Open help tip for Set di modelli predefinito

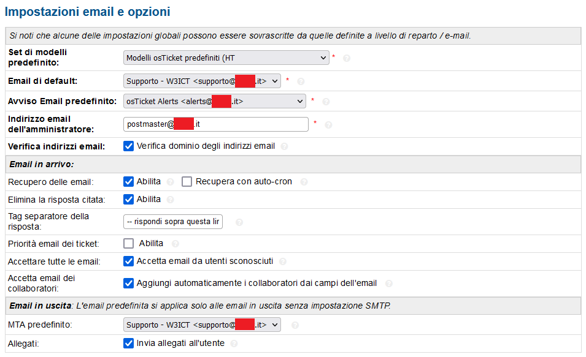347,58
